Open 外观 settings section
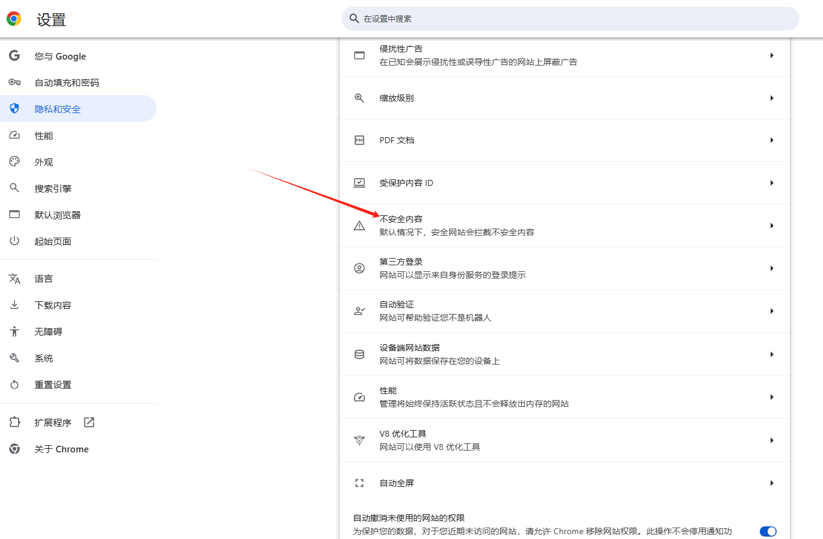This screenshot has width=823, height=539. tap(78, 162)
